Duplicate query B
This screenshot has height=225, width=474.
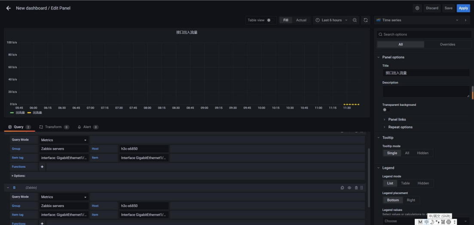click(x=342, y=188)
